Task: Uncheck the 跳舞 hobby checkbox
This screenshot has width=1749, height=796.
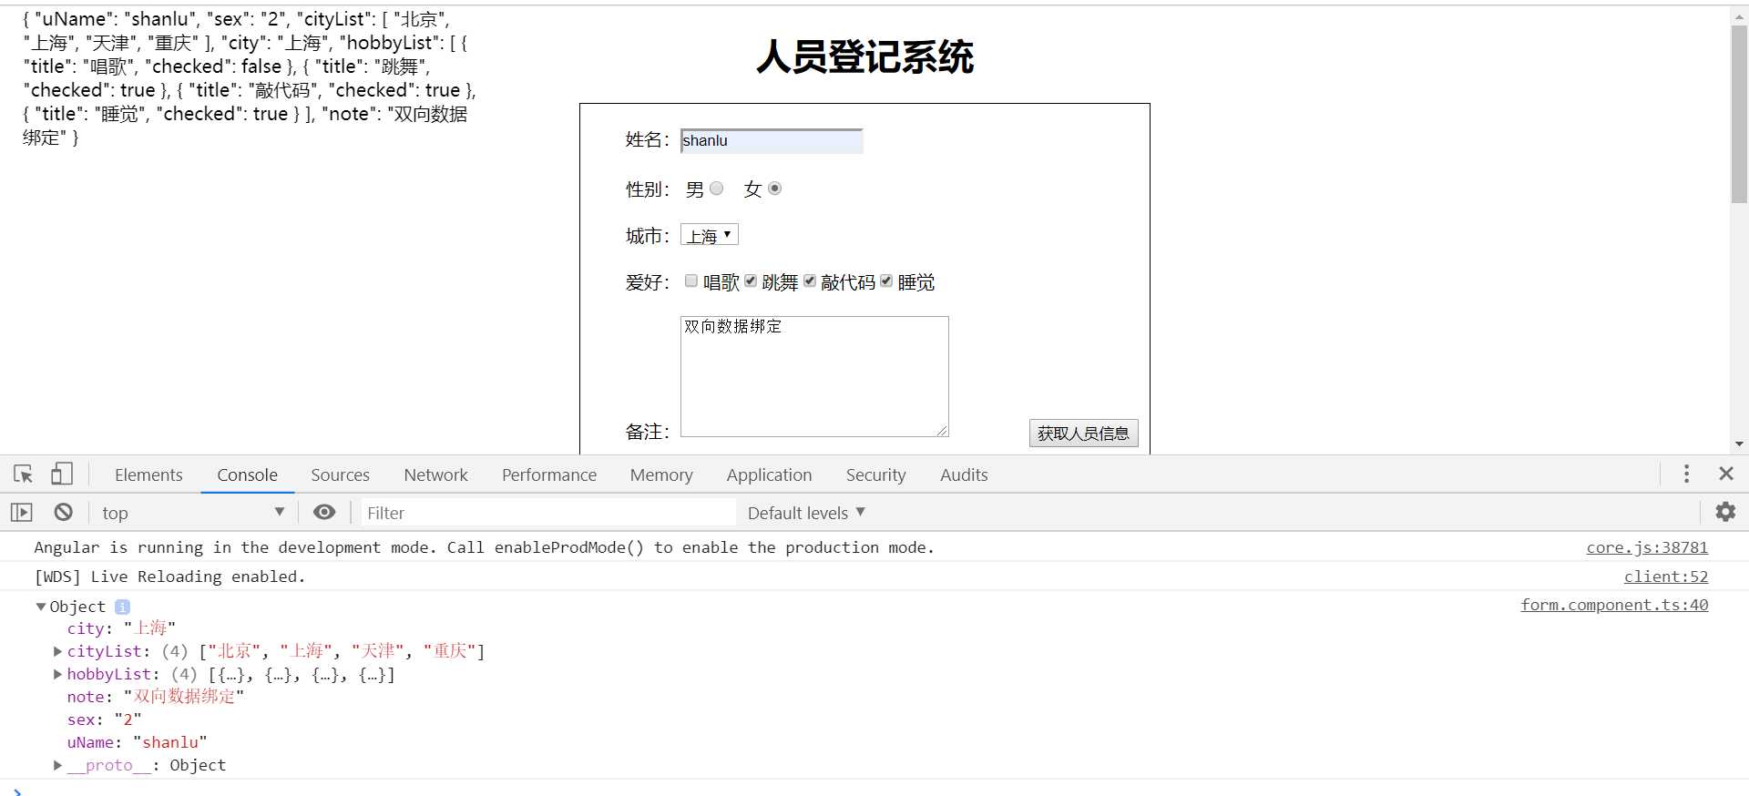Action: pyautogui.click(x=751, y=281)
